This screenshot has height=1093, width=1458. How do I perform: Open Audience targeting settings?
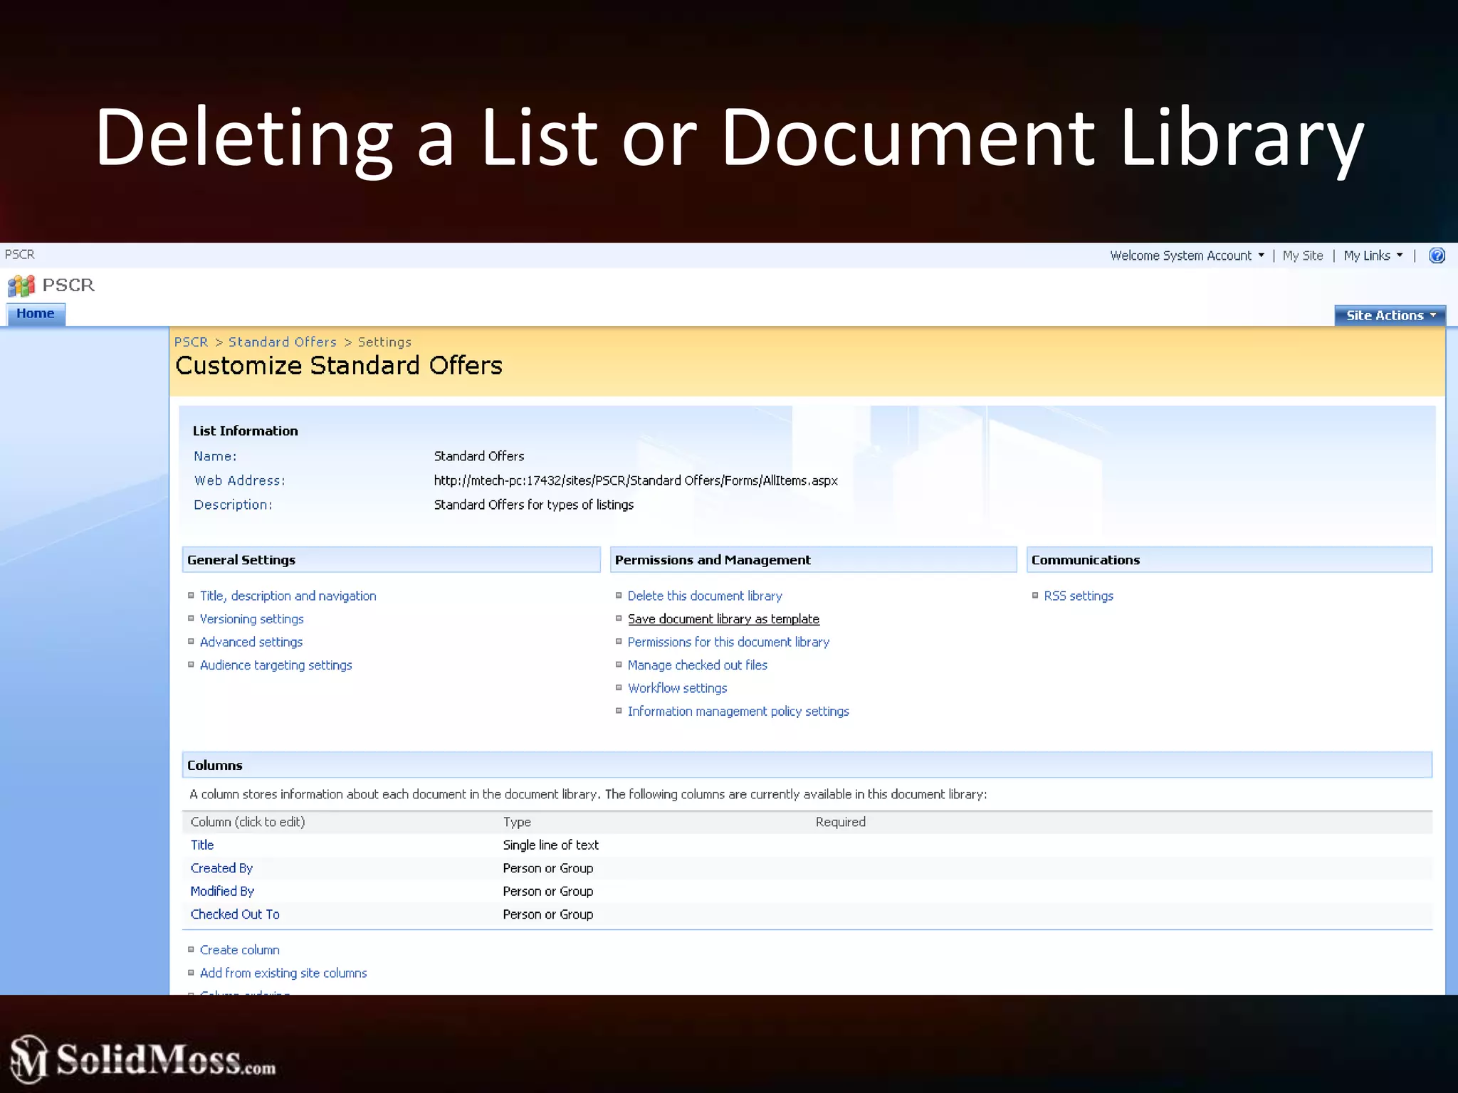276,665
